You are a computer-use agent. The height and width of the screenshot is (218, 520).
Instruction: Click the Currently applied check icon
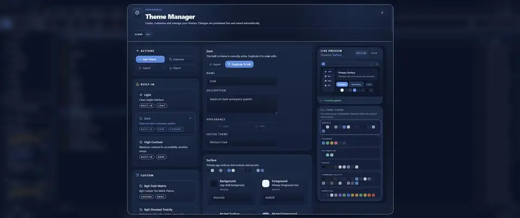tap(322, 100)
